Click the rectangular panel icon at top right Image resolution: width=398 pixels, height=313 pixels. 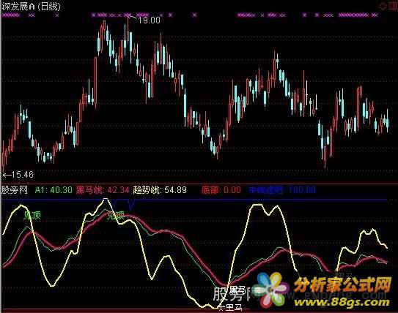click(x=392, y=6)
